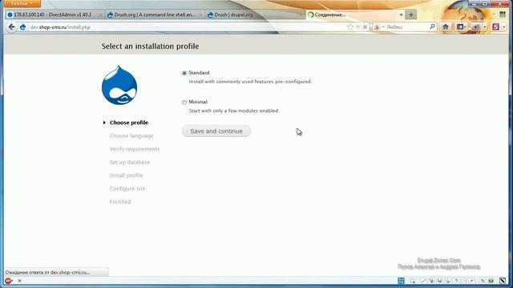Image resolution: width=513 pixels, height=288 pixels.
Task: Click the Choose profile step
Action: pos(129,122)
